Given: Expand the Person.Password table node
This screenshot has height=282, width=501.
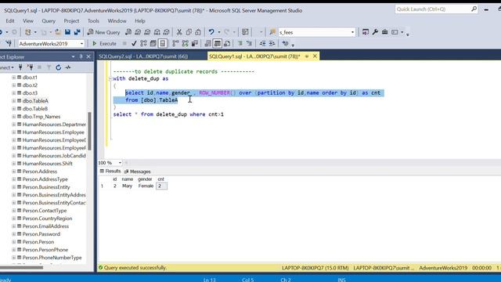Looking at the screenshot, I should pyautogui.click(x=14, y=234).
